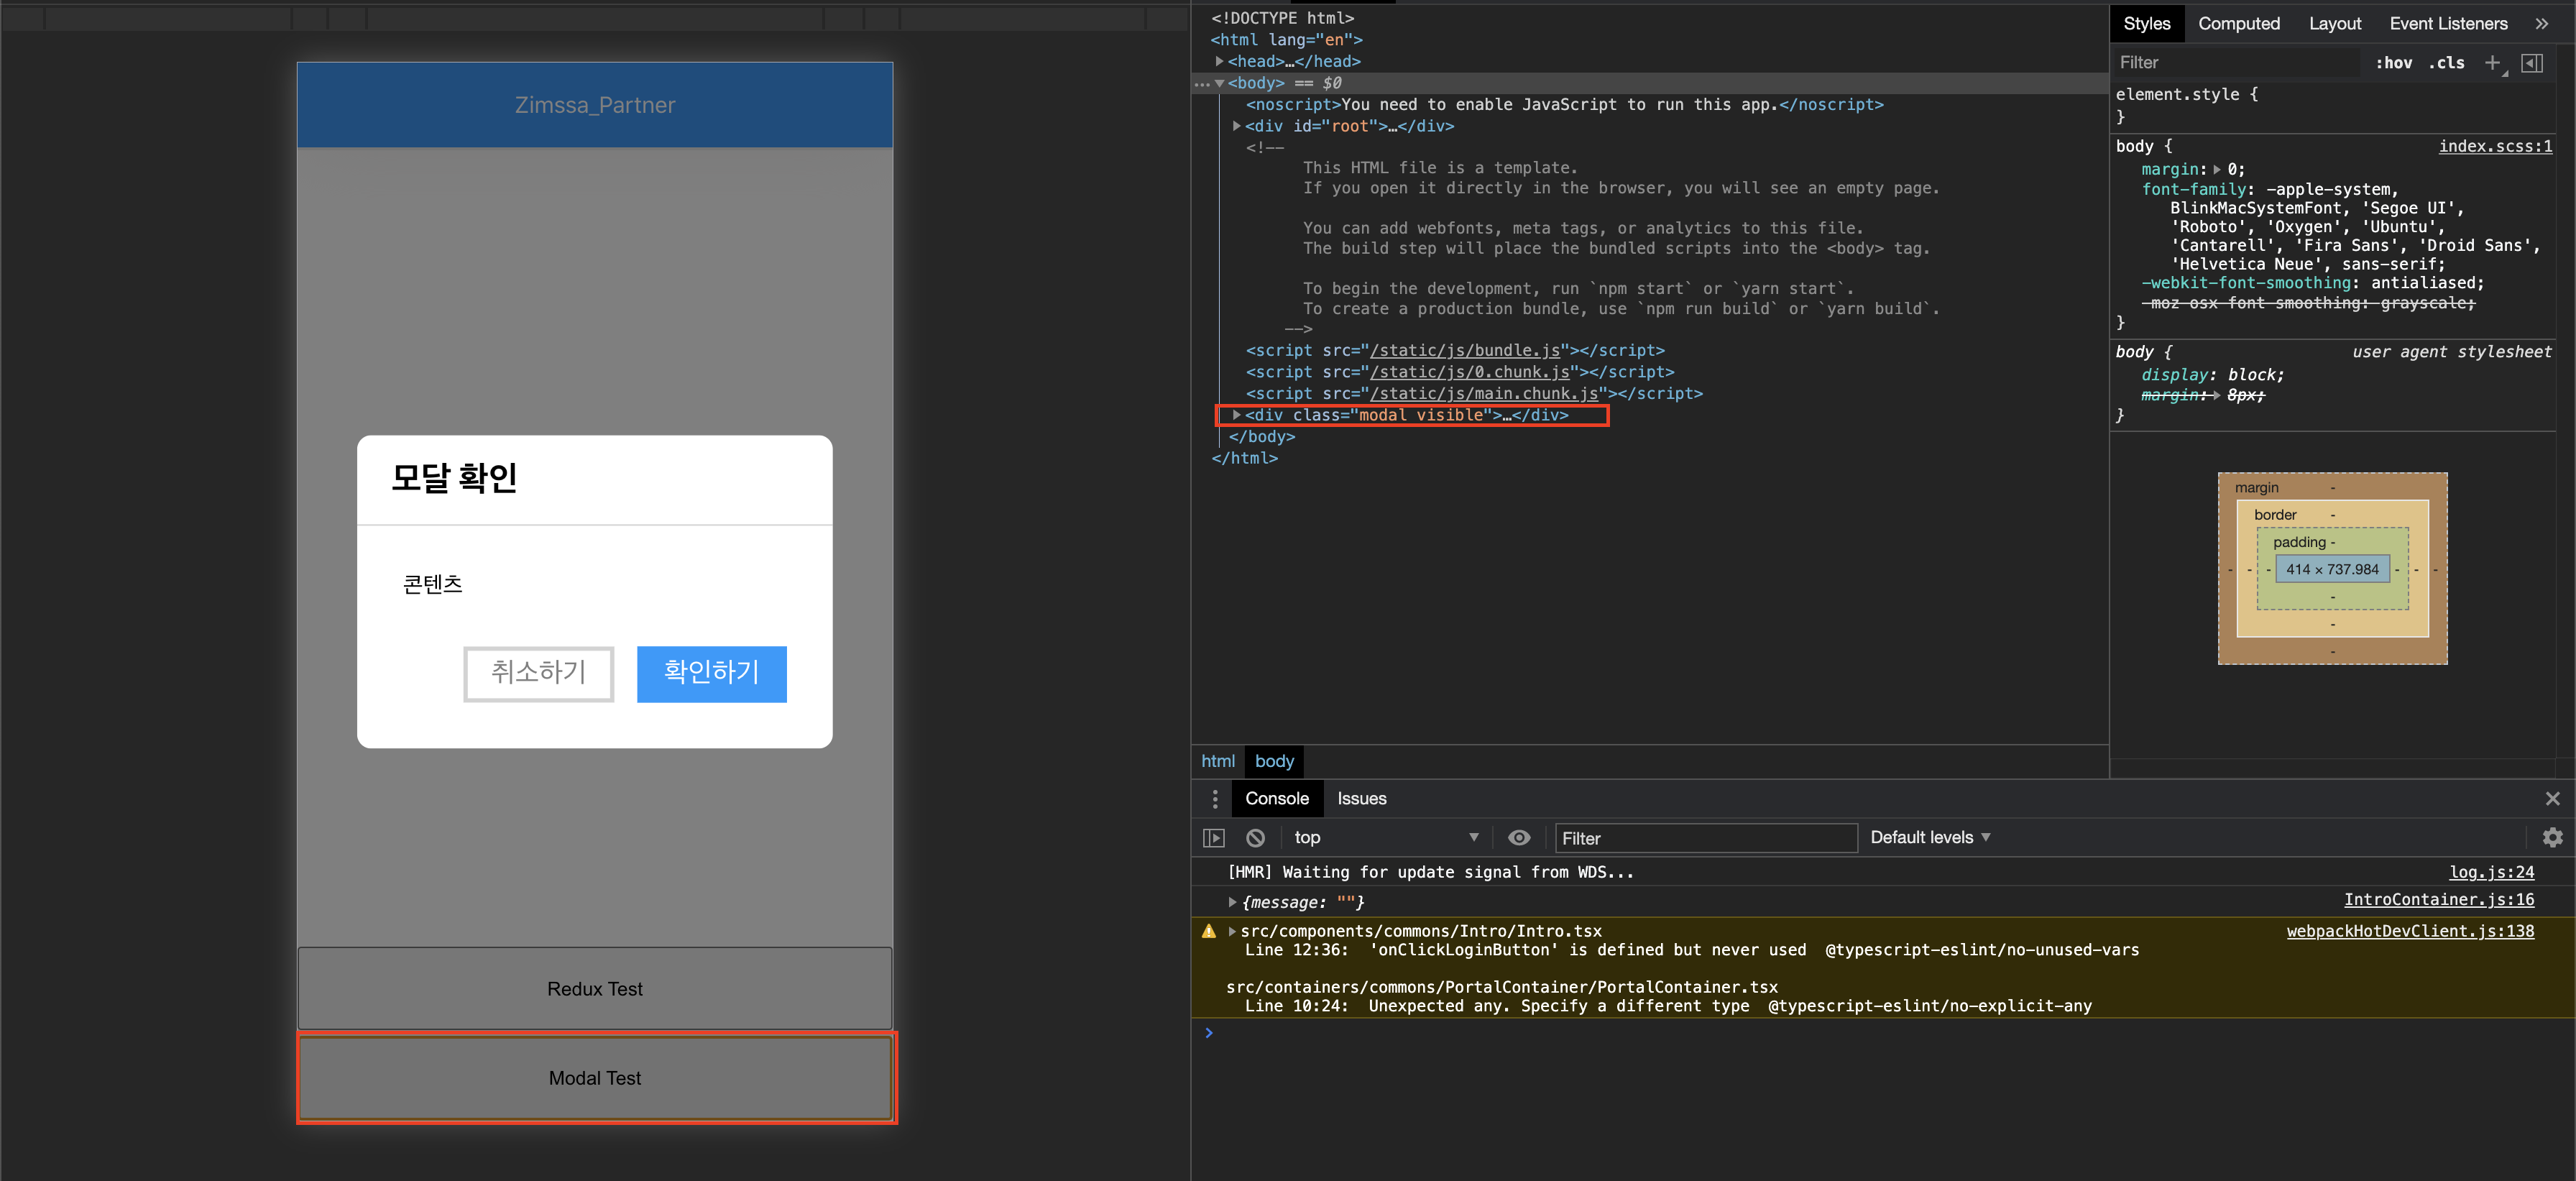The image size is (2576, 1181).
Task: Open console settings gear
Action: (x=2552, y=838)
